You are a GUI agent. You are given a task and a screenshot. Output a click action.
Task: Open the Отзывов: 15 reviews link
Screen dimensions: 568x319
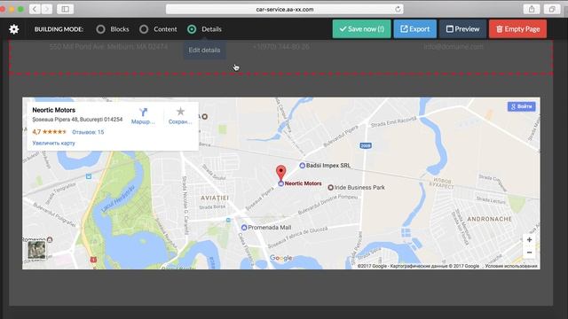coord(88,132)
